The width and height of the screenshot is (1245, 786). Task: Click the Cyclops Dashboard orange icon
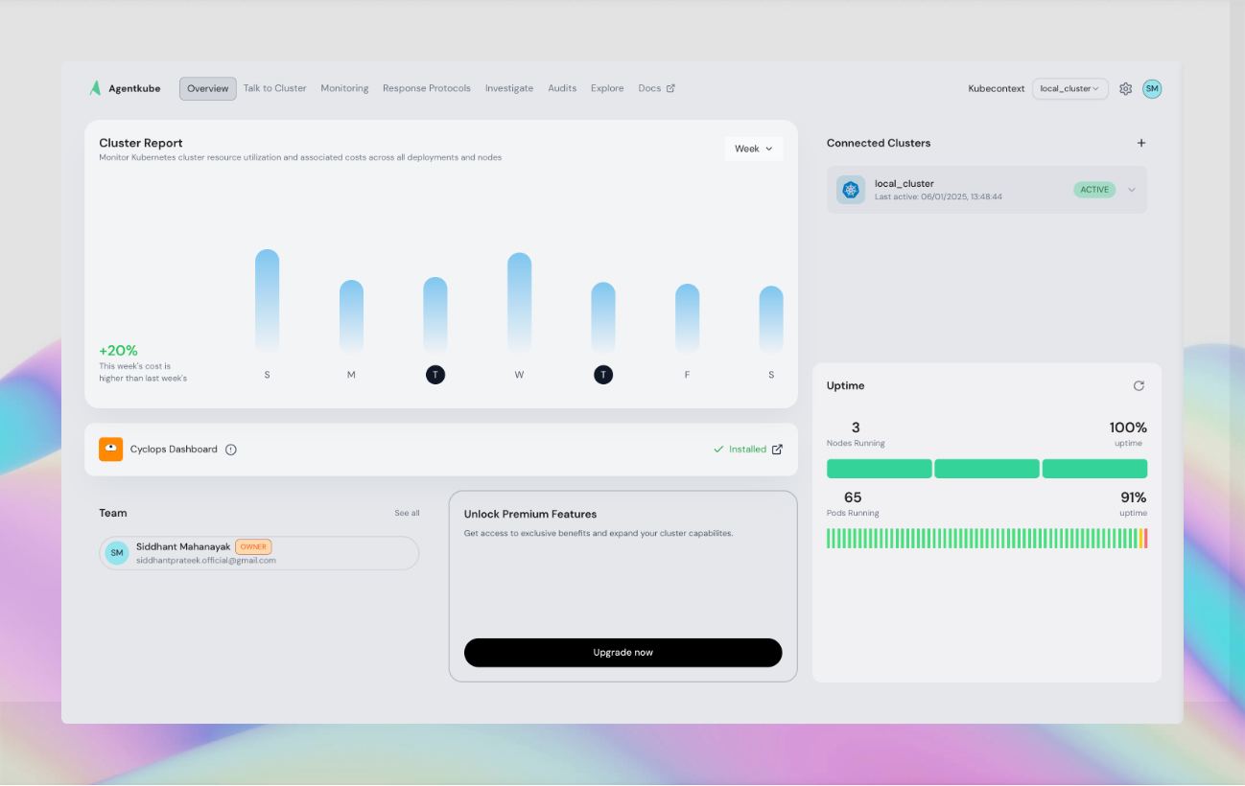point(111,449)
